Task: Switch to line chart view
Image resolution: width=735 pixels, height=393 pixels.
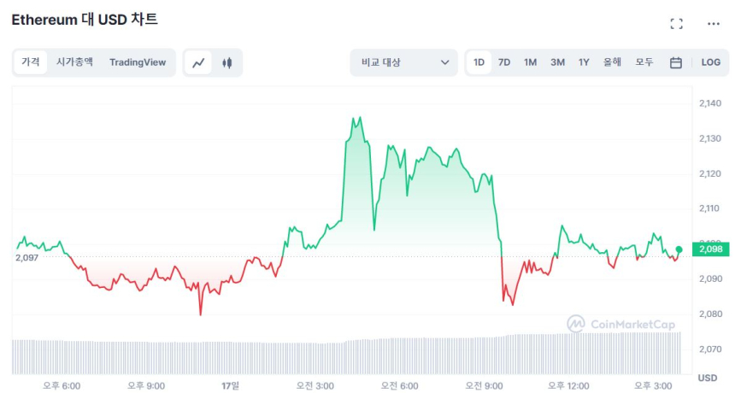Action: point(198,62)
